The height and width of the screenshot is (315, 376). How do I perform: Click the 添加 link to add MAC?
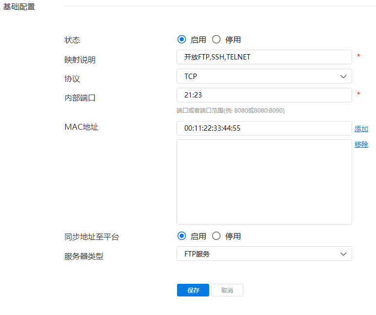pos(361,129)
